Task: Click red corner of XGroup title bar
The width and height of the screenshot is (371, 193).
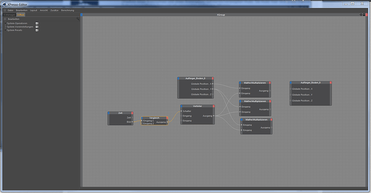Action: pos(367,14)
